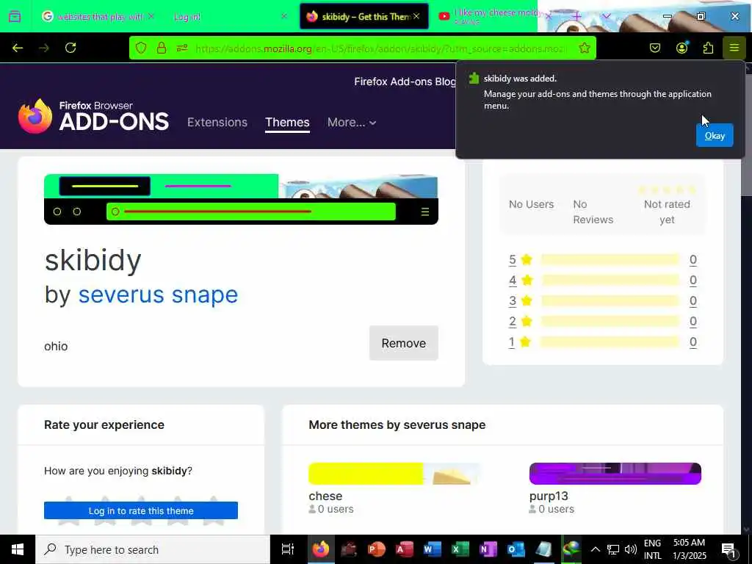Click the network icon in the tray
This screenshot has height=564, width=752.
613,549
